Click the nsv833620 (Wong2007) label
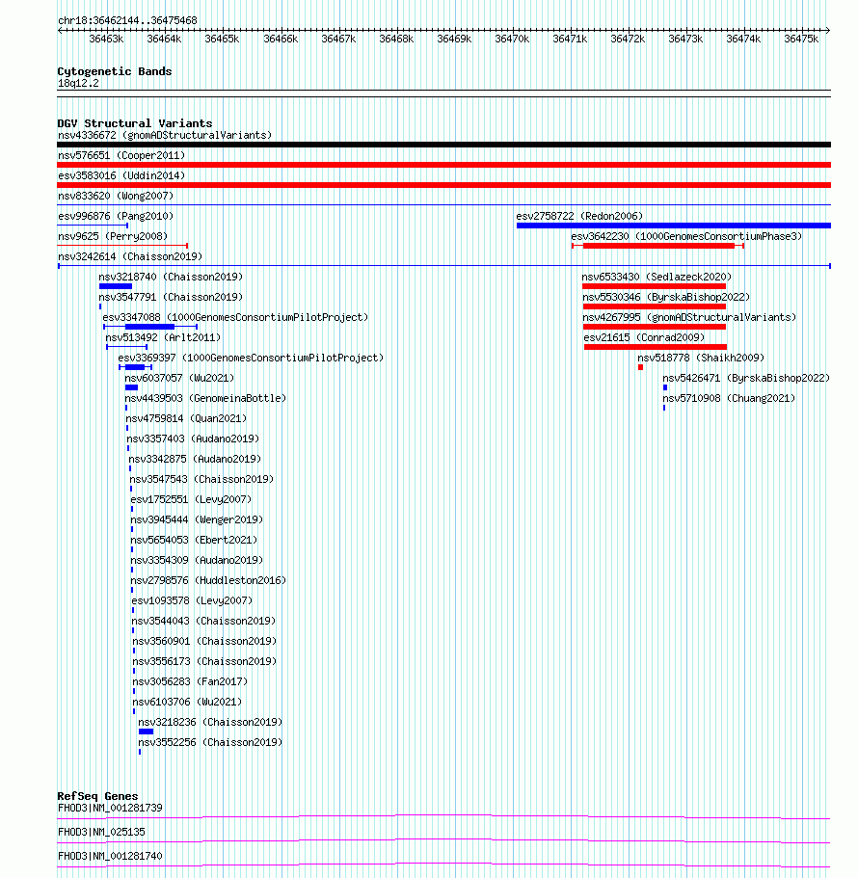858x878 pixels. click(x=116, y=196)
